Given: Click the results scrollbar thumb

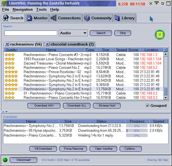Looking at the screenshot, I should [x=166, y=91].
